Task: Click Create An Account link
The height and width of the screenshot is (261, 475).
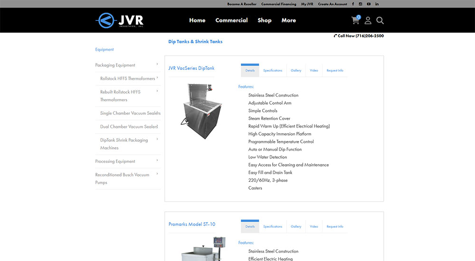Action: [x=332, y=4]
